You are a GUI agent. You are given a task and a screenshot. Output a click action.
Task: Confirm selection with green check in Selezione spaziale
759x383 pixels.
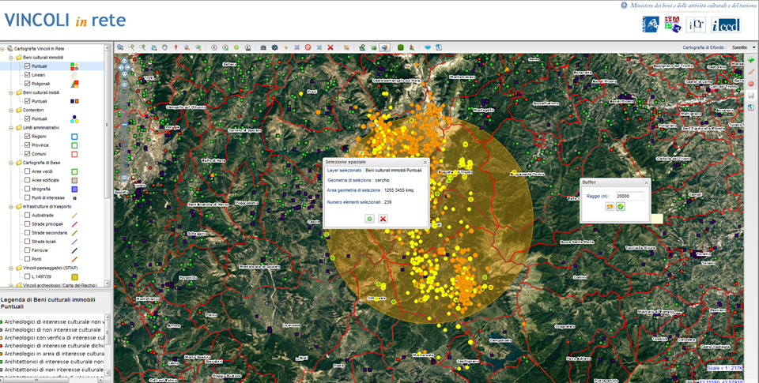[369, 219]
